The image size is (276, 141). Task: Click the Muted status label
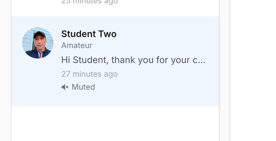pyautogui.click(x=83, y=87)
